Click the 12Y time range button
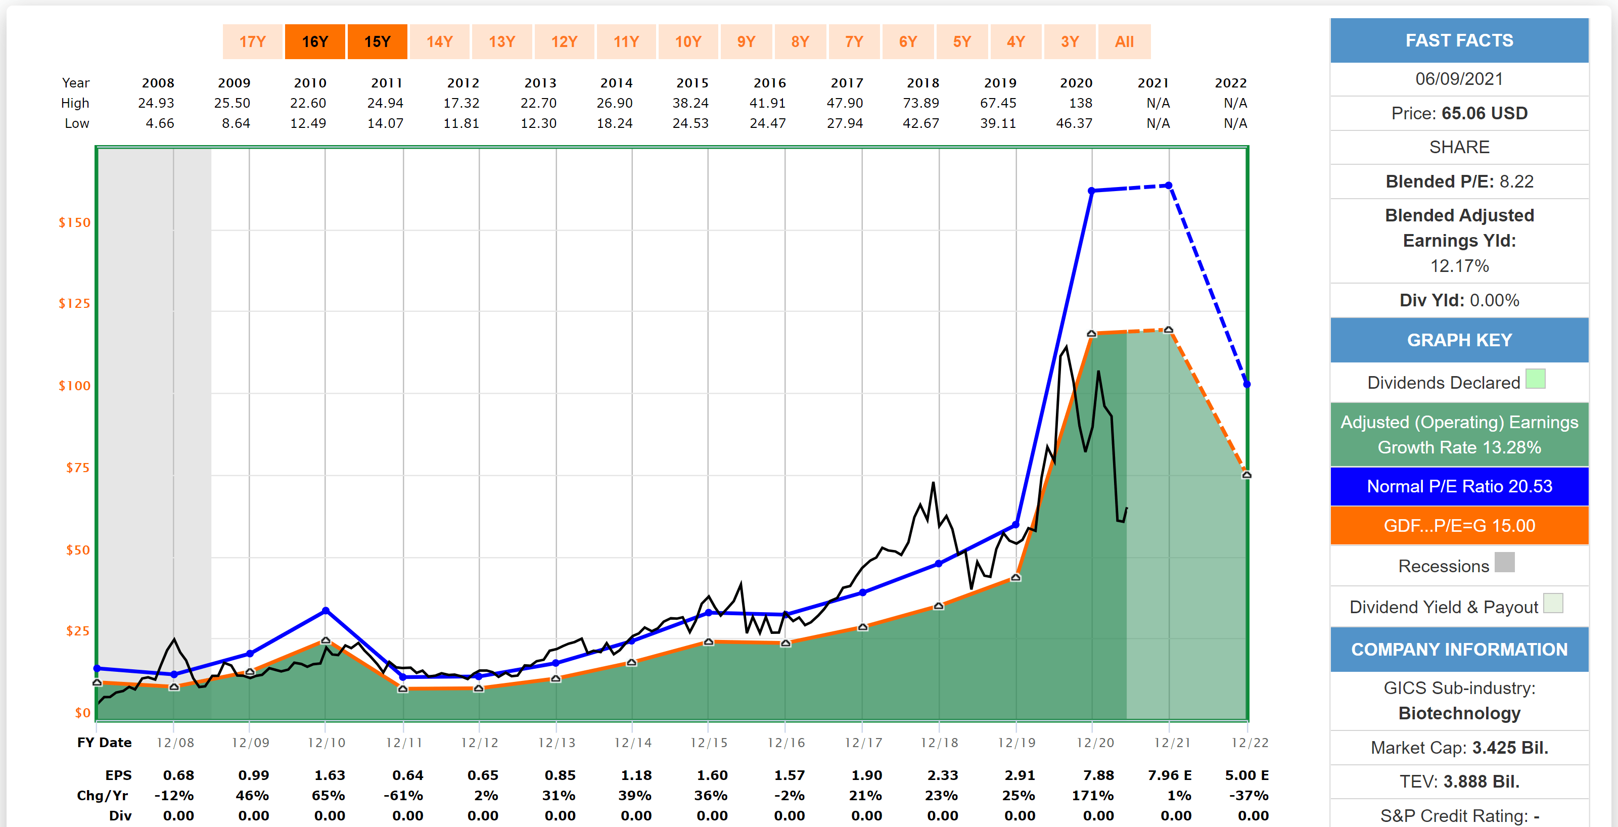Screen dimensions: 1618x827 point(564,42)
